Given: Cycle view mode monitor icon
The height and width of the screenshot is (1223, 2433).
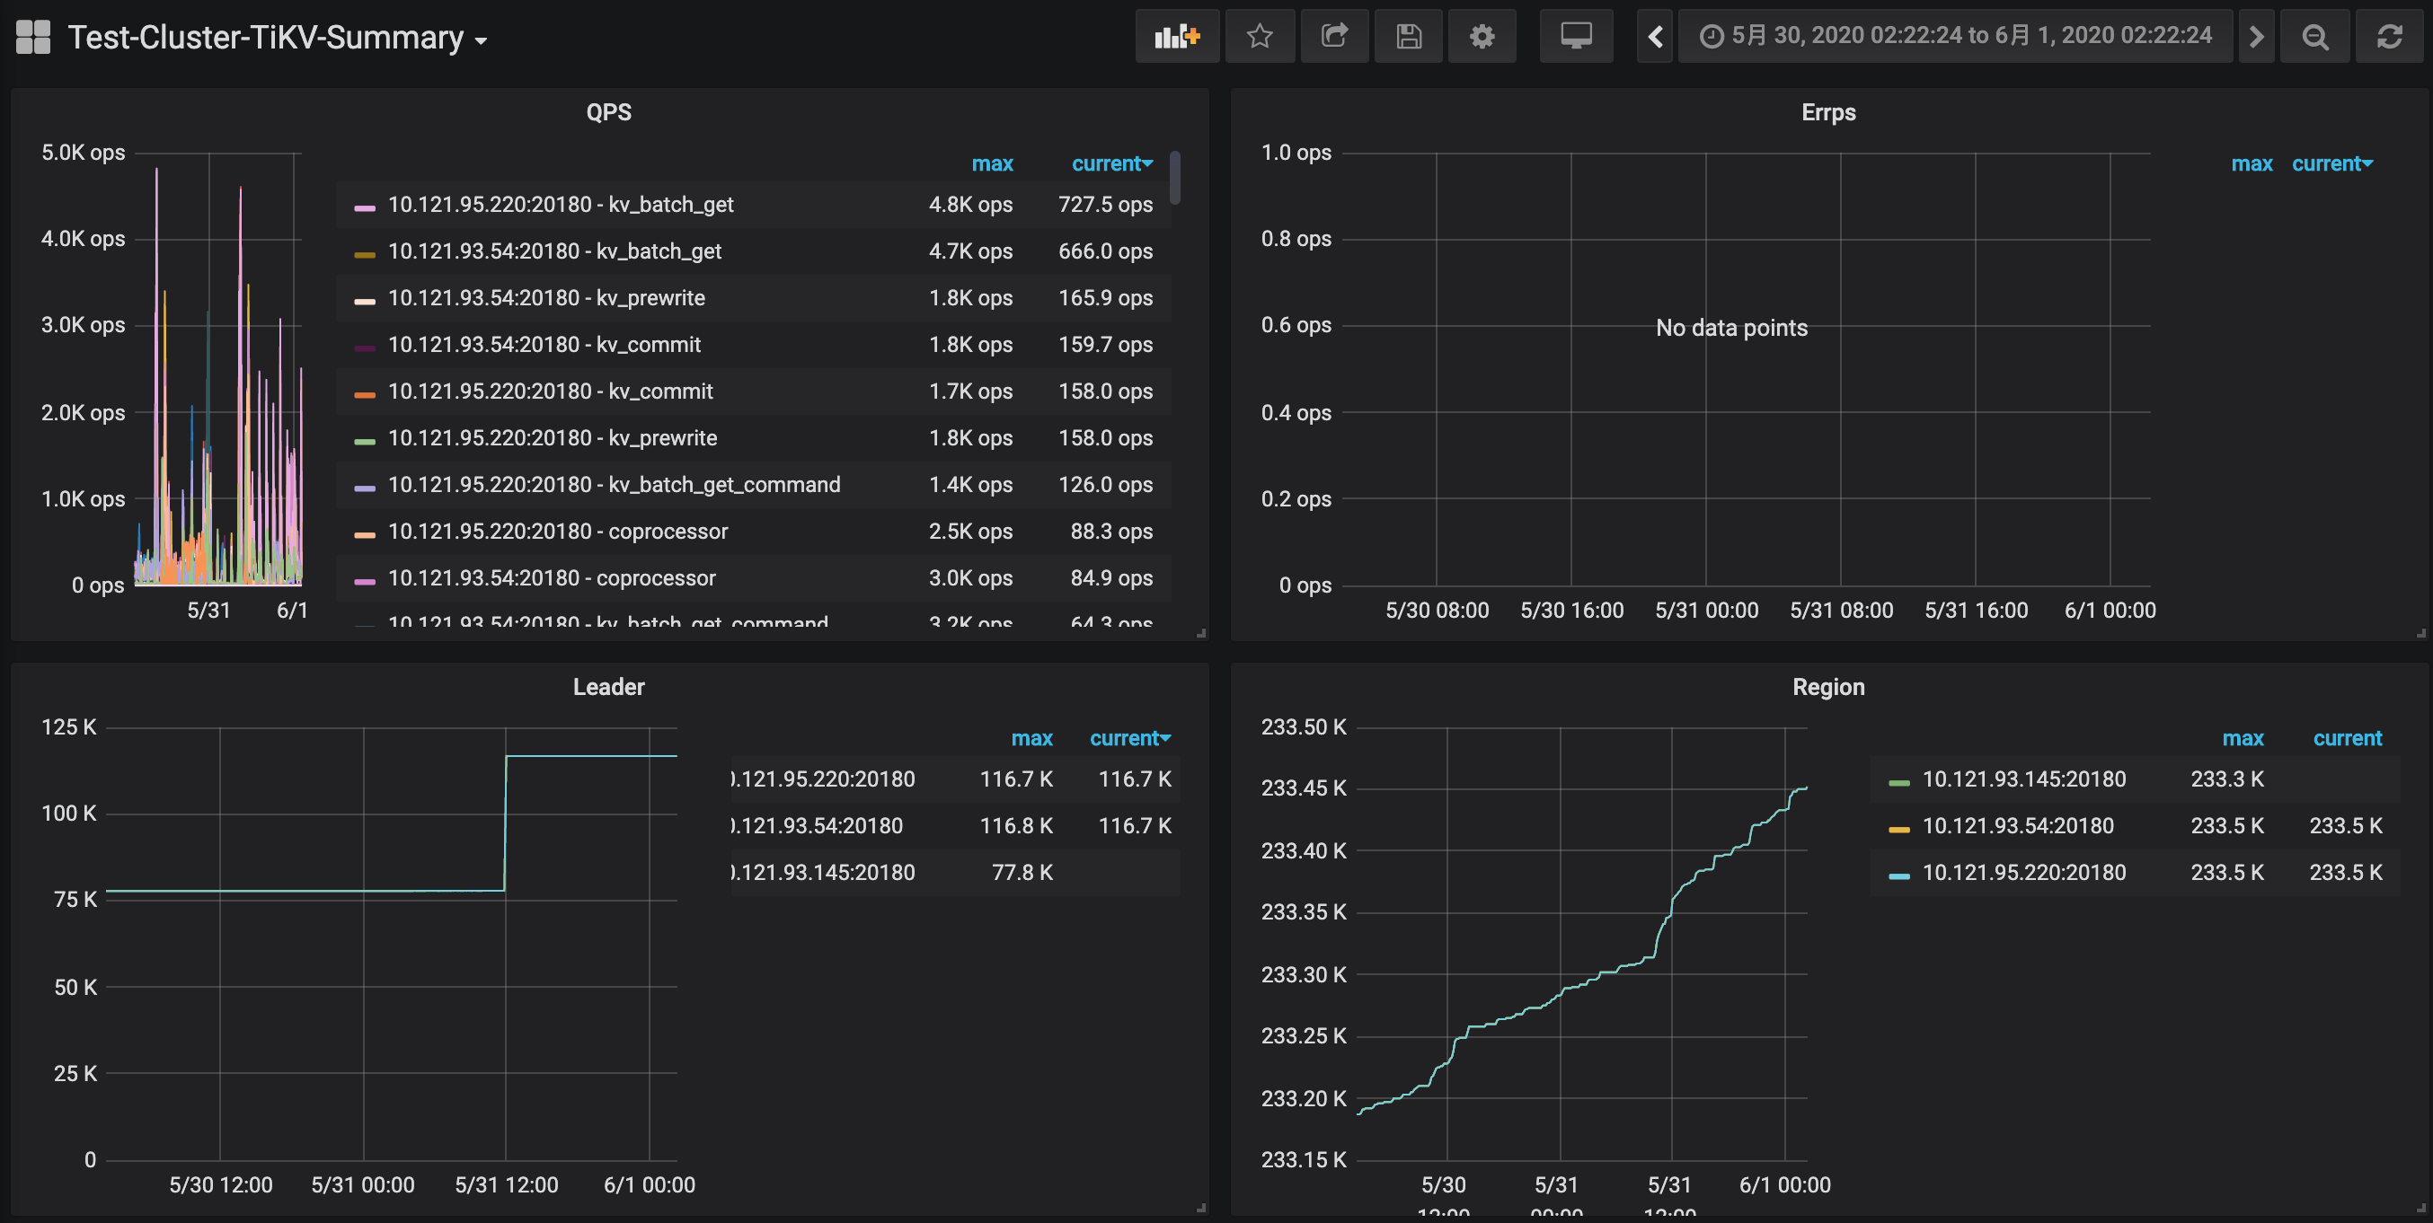Looking at the screenshot, I should (x=1575, y=37).
